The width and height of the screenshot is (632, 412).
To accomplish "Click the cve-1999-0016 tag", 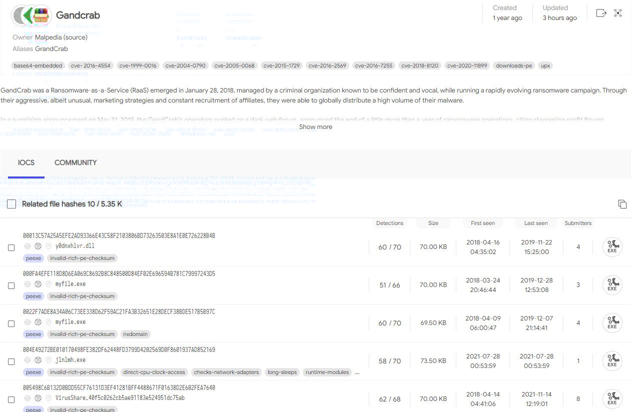I will (138, 65).
